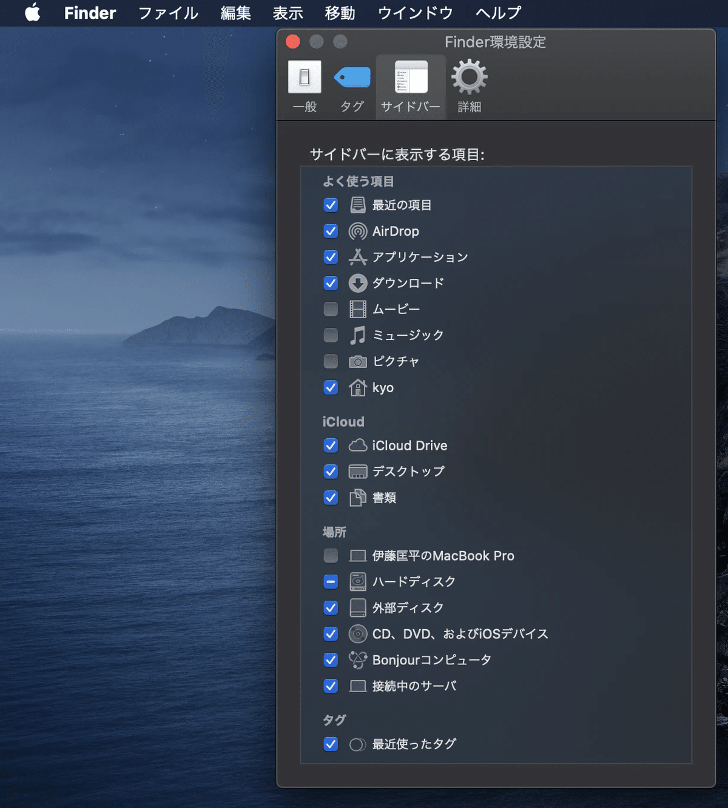Click the アプリケーション icon

point(358,257)
